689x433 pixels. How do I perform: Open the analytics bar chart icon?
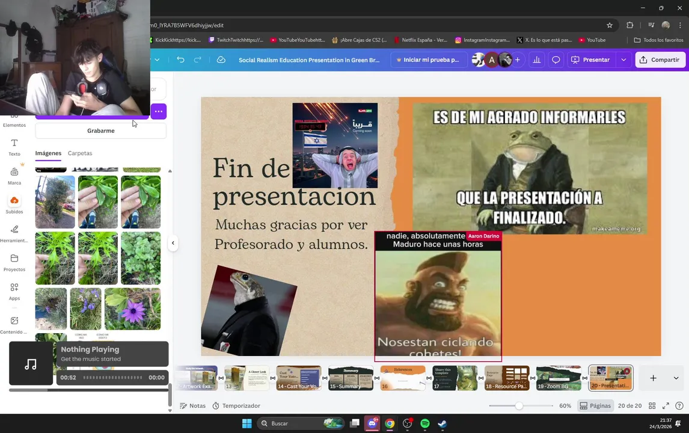click(536, 60)
